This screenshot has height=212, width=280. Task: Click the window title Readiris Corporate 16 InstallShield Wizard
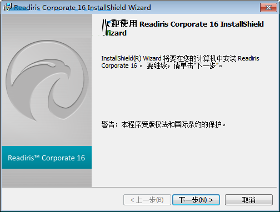82,8
